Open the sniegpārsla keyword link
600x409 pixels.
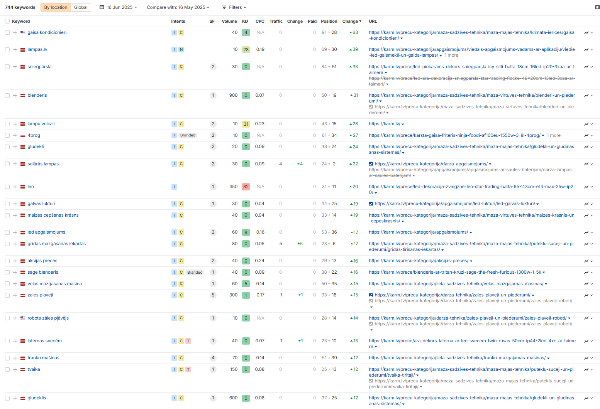click(x=39, y=67)
